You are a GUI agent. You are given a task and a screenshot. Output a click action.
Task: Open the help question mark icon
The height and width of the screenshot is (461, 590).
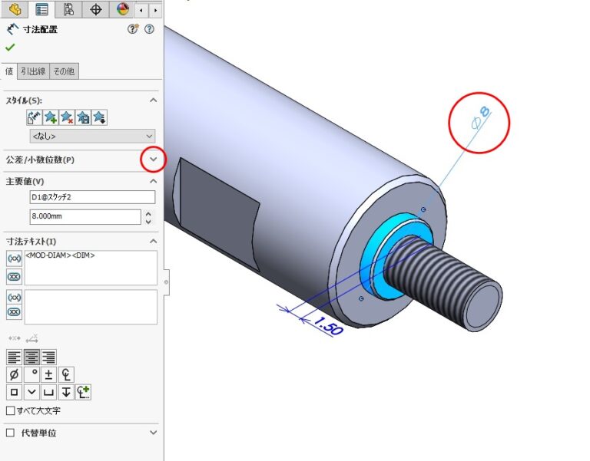149,29
